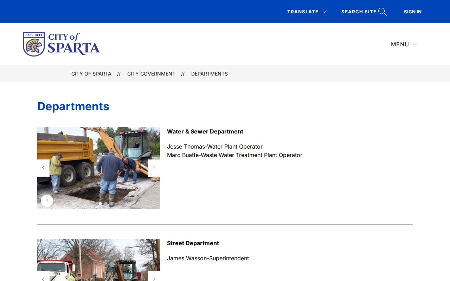450x281 pixels.
Task: Select first dot of Water & Sewer carousel
Action: click(x=100, y=203)
